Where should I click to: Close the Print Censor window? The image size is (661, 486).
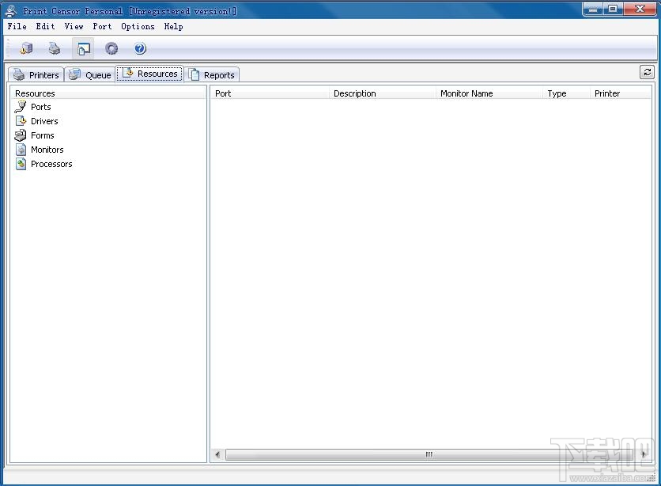coord(640,9)
